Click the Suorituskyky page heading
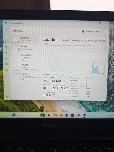The height and width of the screenshot is (152, 114). click(x=17, y=31)
